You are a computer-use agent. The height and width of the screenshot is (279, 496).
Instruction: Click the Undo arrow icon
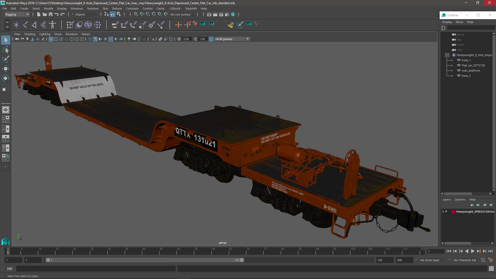click(57, 14)
